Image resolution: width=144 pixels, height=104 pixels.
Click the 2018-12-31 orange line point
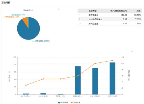pyautogui.click(x=43, y=79)
